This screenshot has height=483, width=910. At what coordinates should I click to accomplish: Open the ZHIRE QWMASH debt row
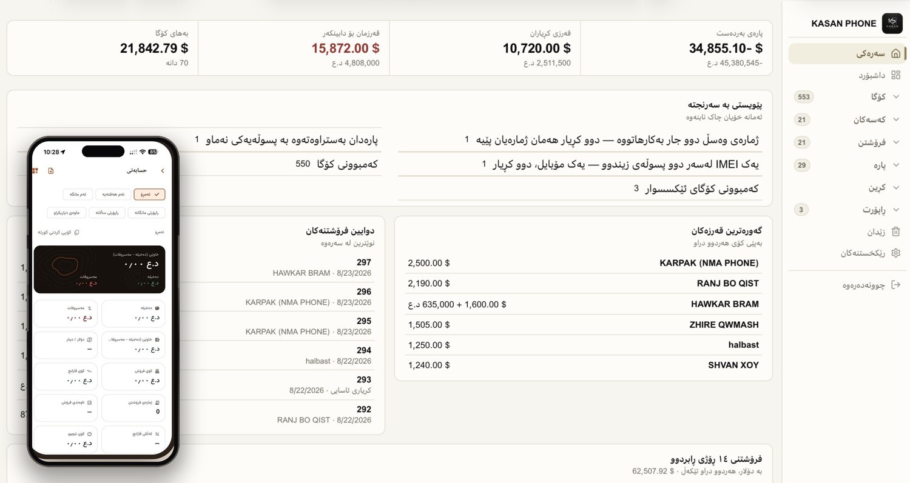point(583,325)
